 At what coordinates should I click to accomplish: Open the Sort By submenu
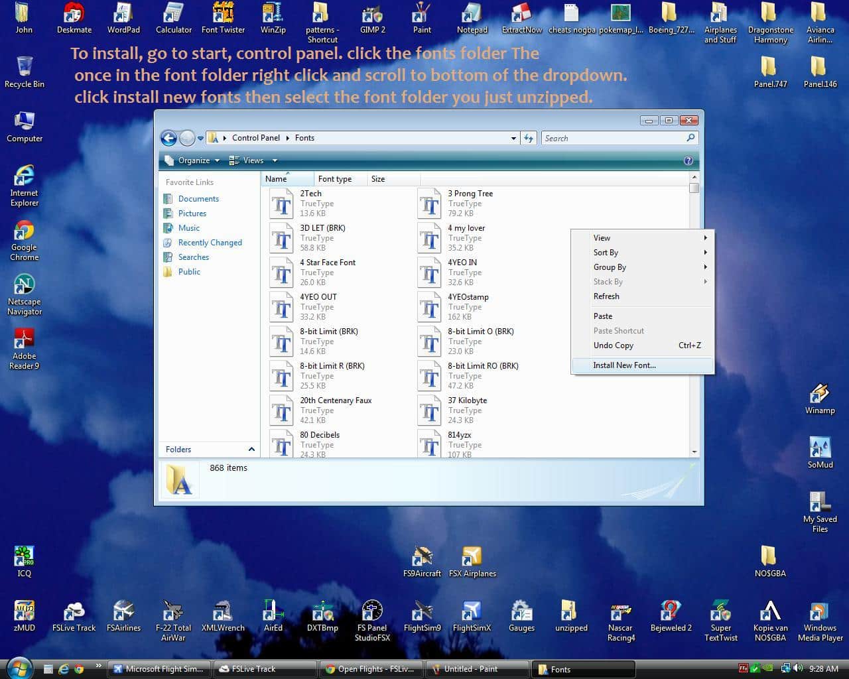point(606,253)
